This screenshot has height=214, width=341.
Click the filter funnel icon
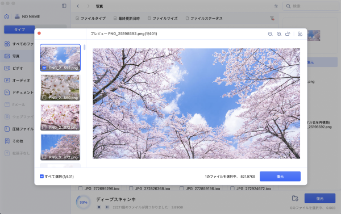272,18
